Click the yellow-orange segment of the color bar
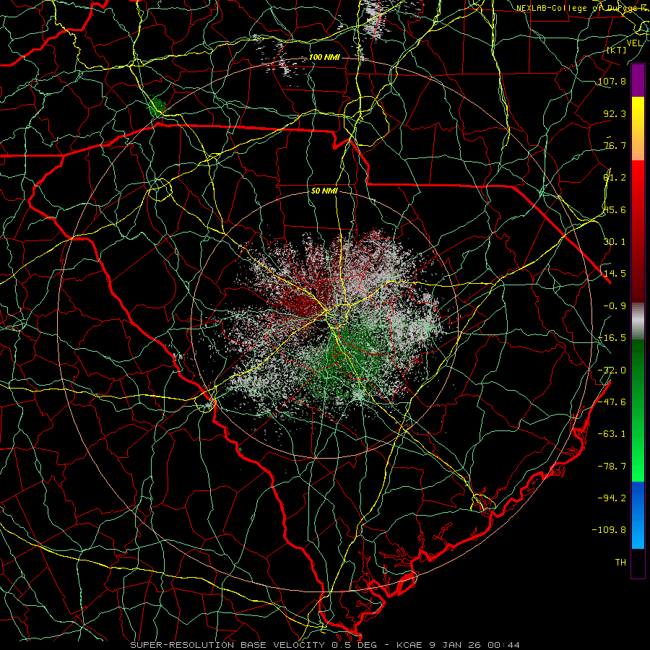The width and height of the screenshot is (650, 650). (638, 129)
